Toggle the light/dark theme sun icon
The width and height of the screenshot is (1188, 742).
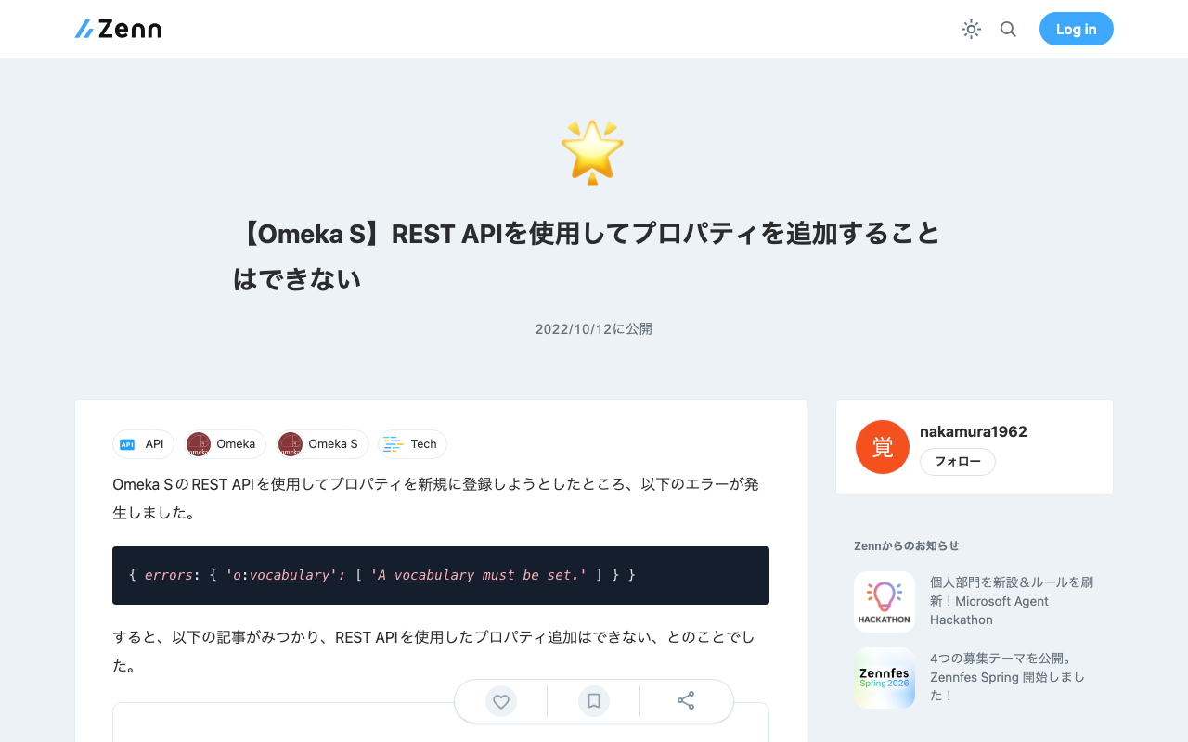(971, 30)
